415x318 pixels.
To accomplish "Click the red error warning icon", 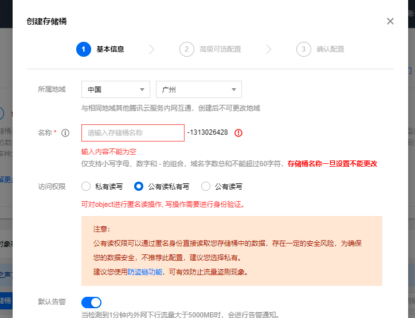I will coord(238,133).
